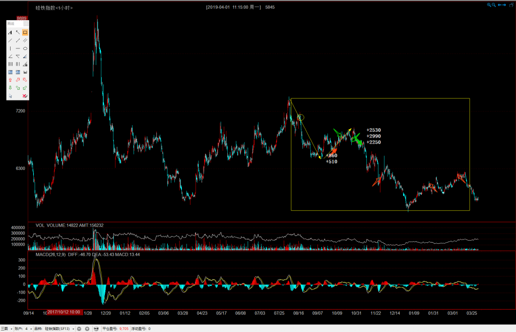The width and height of the screenshot is (516, 332).
Task: Activate the pointer selection tool
Action: coord(10,96)
